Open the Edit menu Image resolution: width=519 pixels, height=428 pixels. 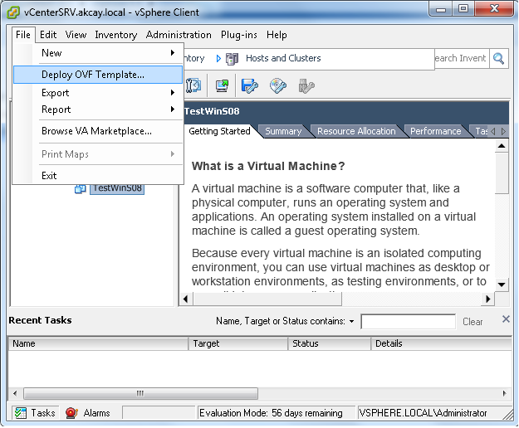(x=48, y=35)
